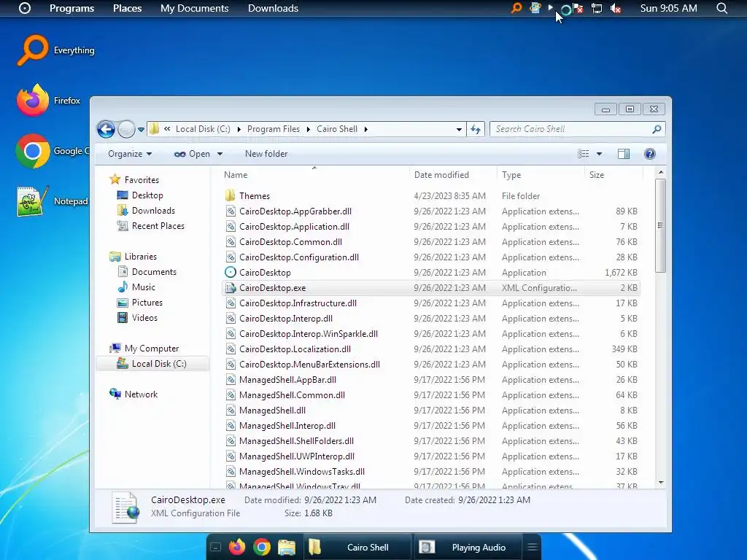
Task: Click Program Files in address bar
Action: 274,129
